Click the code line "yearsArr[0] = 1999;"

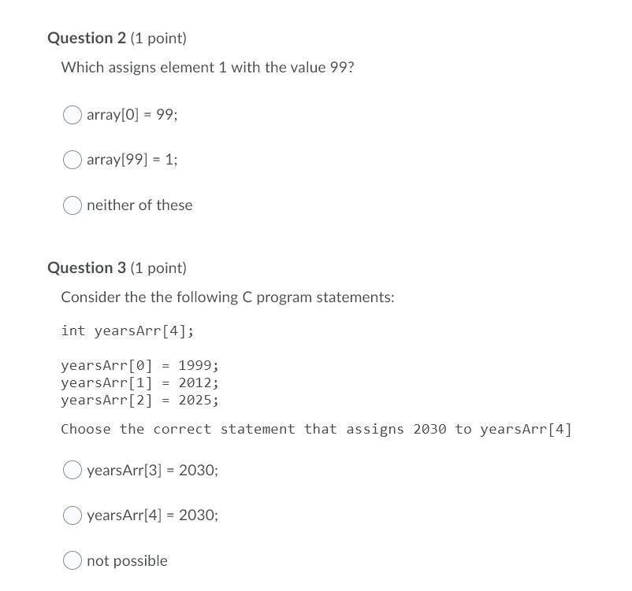(139, 365)
